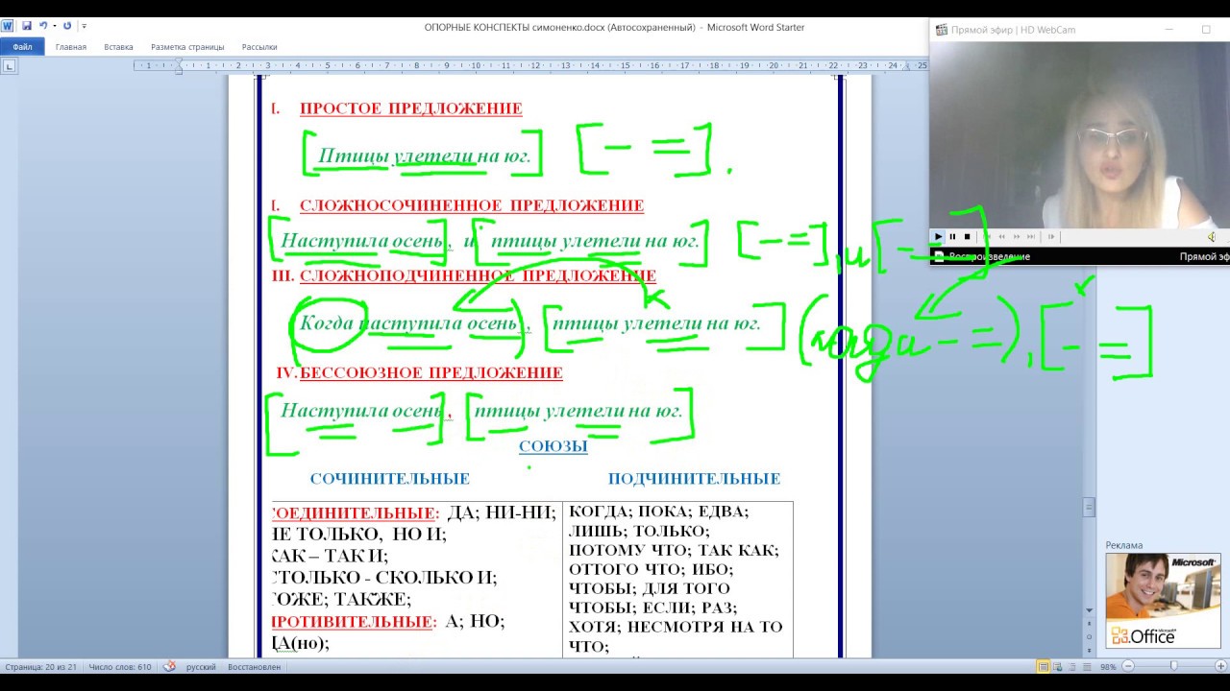Switch to Print Layout view
Screen dimensions: 1230x691
pos(1044,666)
